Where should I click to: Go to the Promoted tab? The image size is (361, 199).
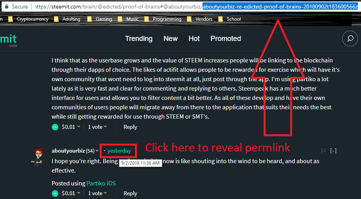click(226, 38)
